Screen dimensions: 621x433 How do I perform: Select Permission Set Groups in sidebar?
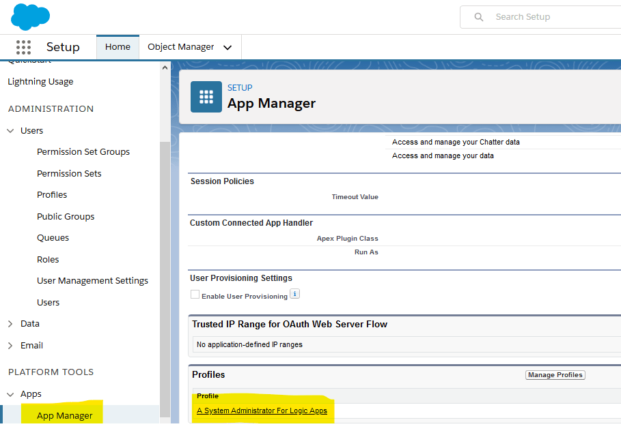click(83, 152)
